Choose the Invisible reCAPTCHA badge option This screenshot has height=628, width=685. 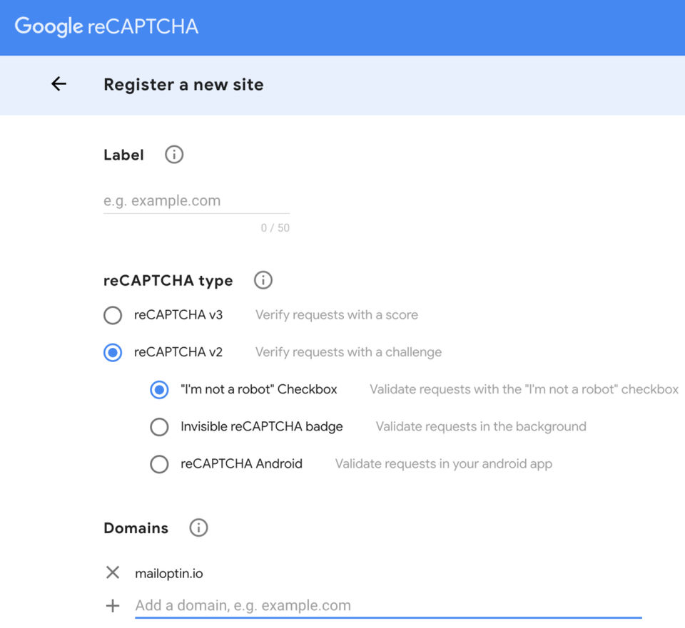(159, 427)
